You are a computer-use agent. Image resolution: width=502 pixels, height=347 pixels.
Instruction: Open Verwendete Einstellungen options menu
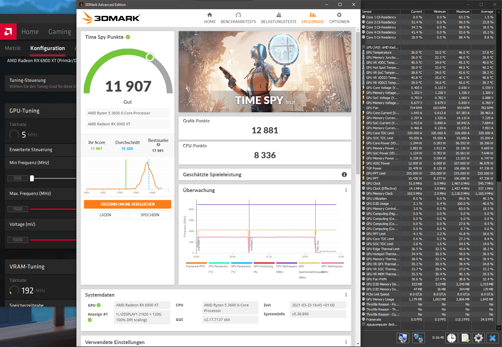tap(346, 342)
